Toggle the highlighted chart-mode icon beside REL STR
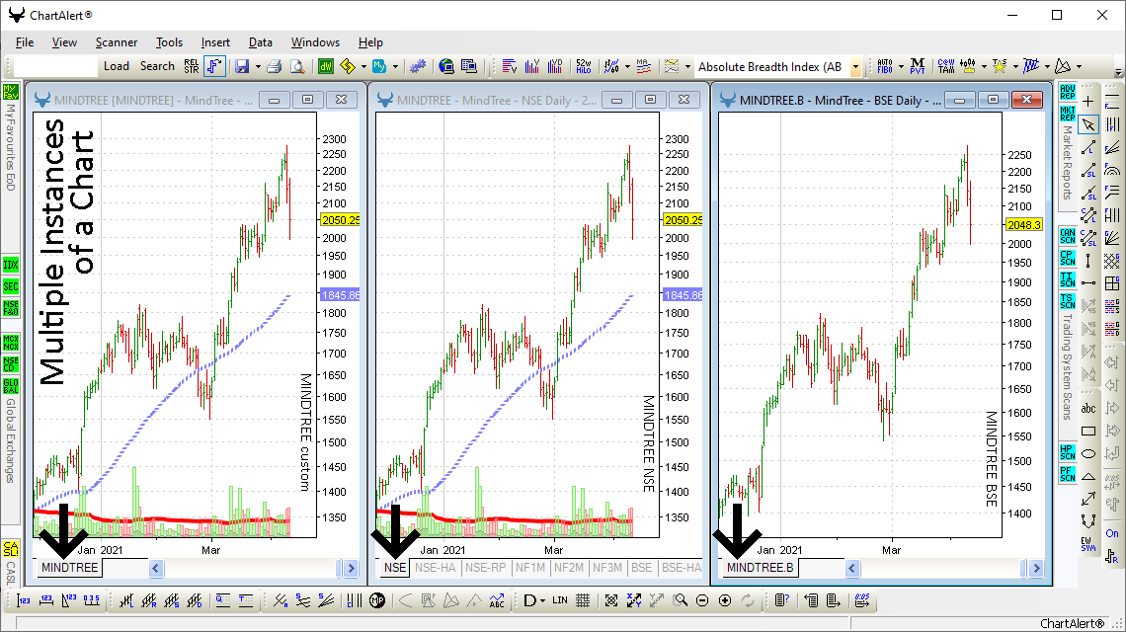 click(214, 66)
